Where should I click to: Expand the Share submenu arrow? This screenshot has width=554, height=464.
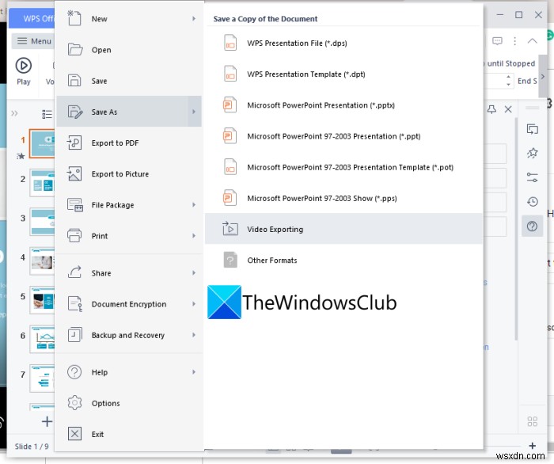pyautogui.click(x=194, y=272)
